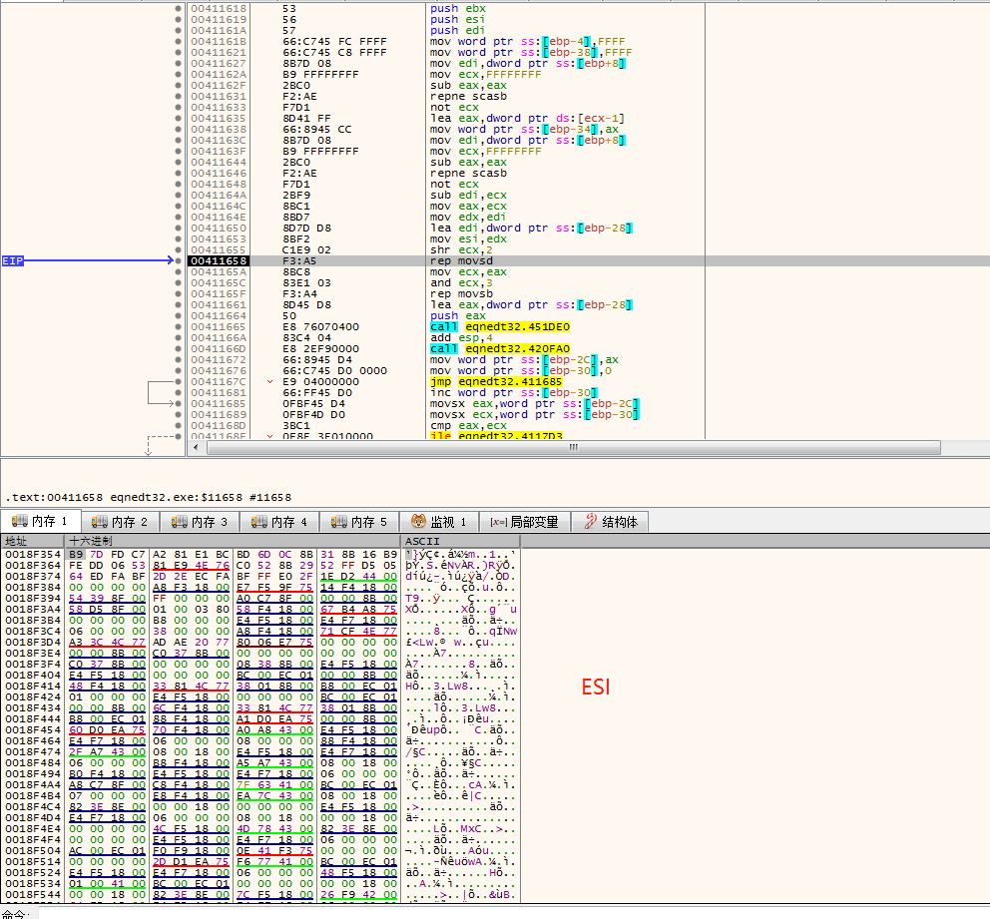Open the 局部变量 tab
Image resolution: width=990 pixels, height=919 pixels.
pos(525,522)
